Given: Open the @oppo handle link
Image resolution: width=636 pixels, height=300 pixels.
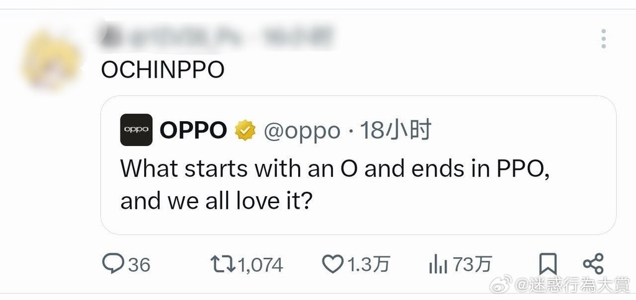Looking at the screenshot, I should point(302,130).
